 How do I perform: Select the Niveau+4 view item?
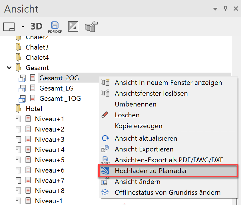tap(49, 150)
